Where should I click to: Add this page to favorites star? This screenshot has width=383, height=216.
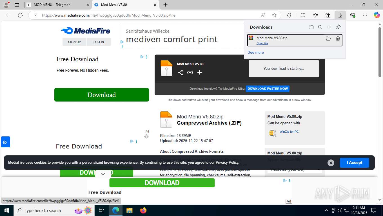point(274,15)
